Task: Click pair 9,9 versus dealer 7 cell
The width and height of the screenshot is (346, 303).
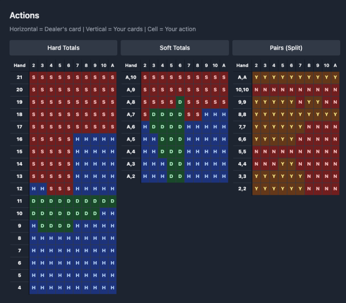Action: pyautogui.click(x=300, y=102)
